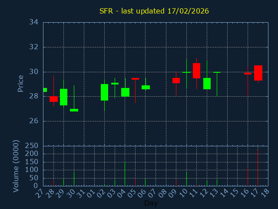The height and width of the screenshot is (209, 278).
Task: Click the Day label under the x-axis
Action: click(151, 203)
